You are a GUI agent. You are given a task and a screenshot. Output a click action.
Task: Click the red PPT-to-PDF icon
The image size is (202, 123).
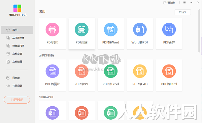81,113
